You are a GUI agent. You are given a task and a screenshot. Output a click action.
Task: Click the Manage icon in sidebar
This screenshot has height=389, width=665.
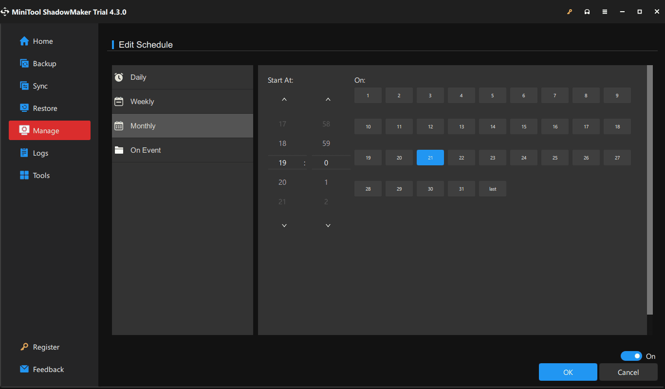point(24,130)
